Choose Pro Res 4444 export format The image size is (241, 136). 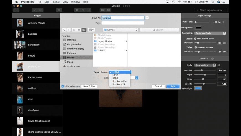120,81
